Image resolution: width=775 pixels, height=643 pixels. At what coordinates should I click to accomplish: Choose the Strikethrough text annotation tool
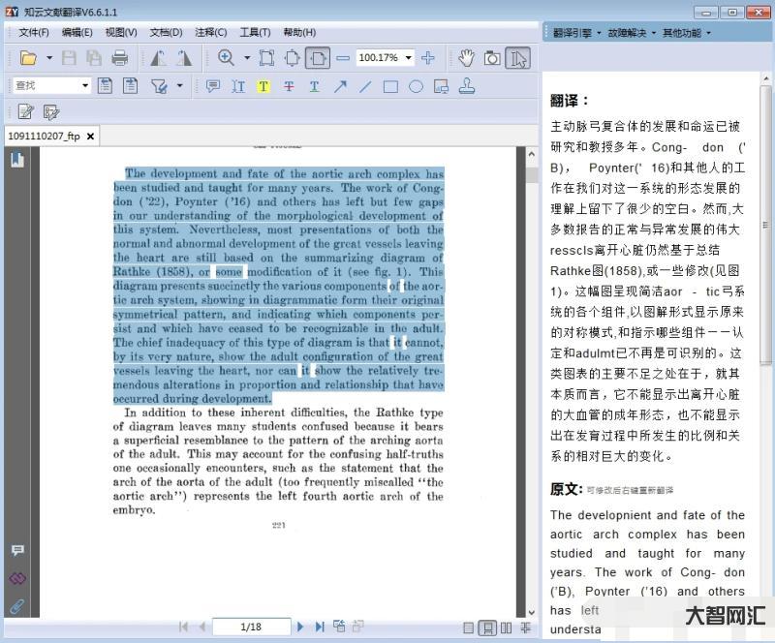(289, 86)
